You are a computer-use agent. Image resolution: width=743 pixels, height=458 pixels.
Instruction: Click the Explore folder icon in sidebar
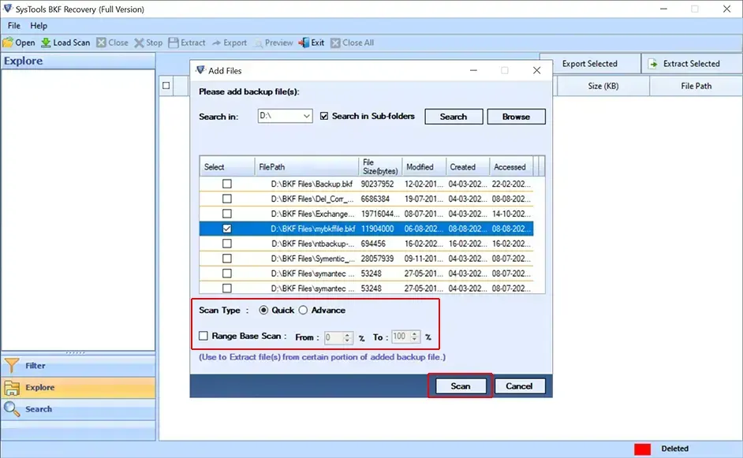12,387
